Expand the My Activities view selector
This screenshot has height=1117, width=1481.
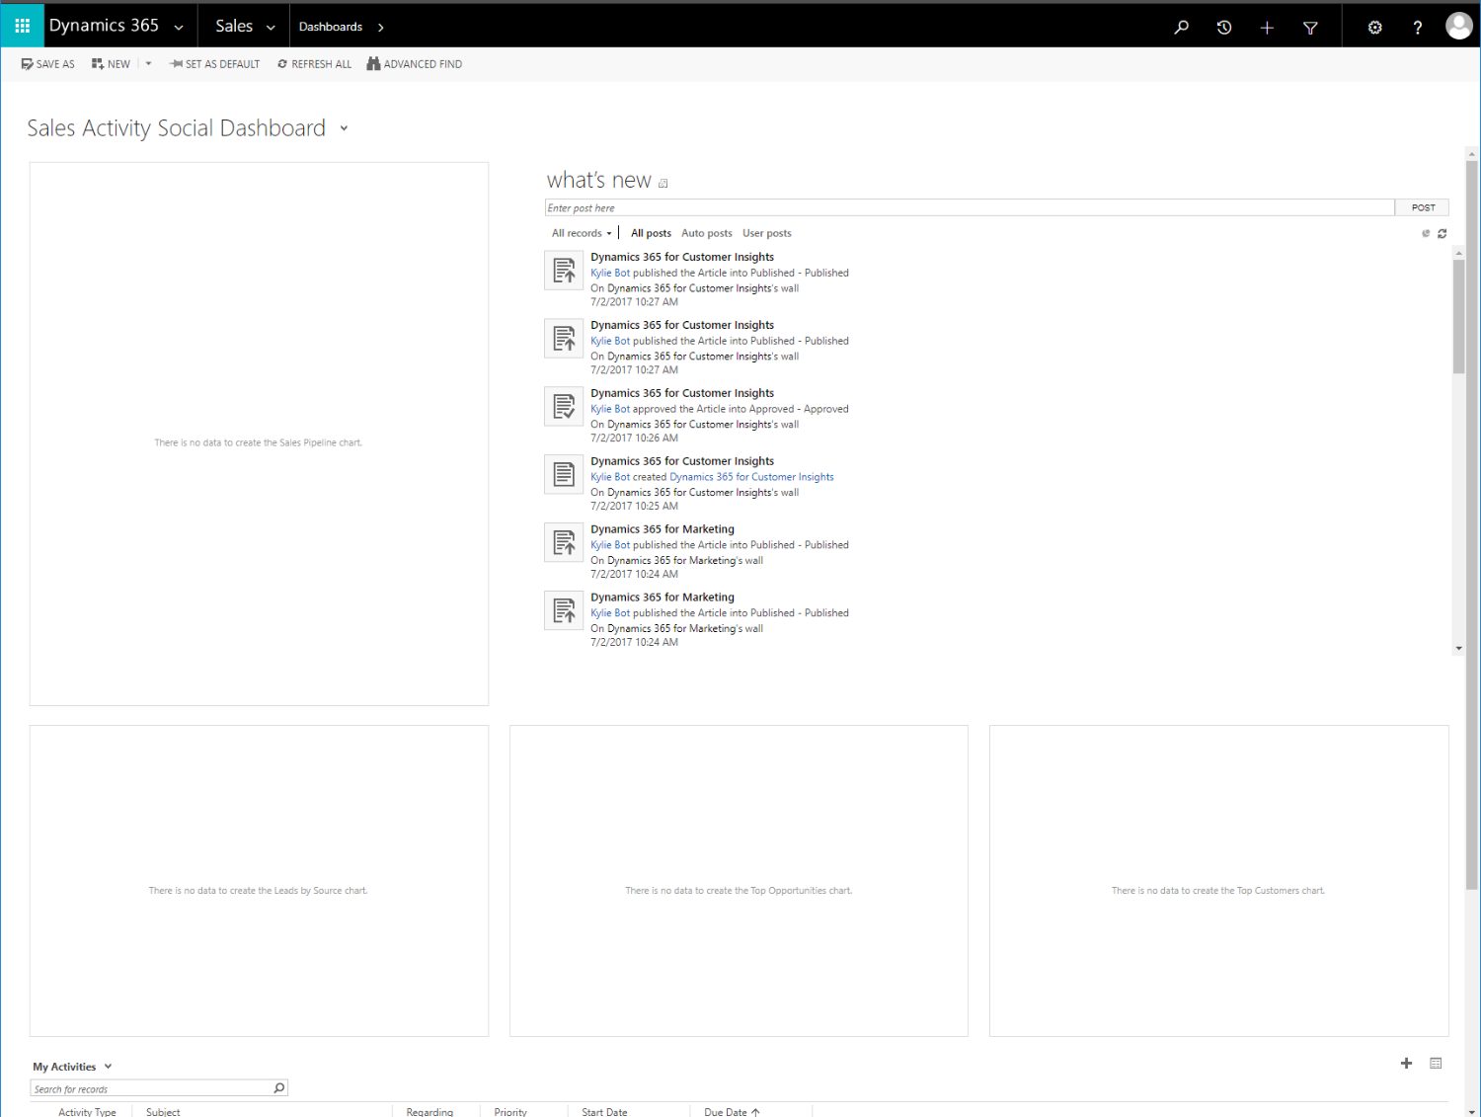(x=108, y=1067)
